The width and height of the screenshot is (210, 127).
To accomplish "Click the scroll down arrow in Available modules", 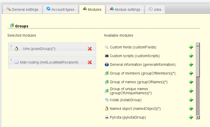I will click(198, 117).
